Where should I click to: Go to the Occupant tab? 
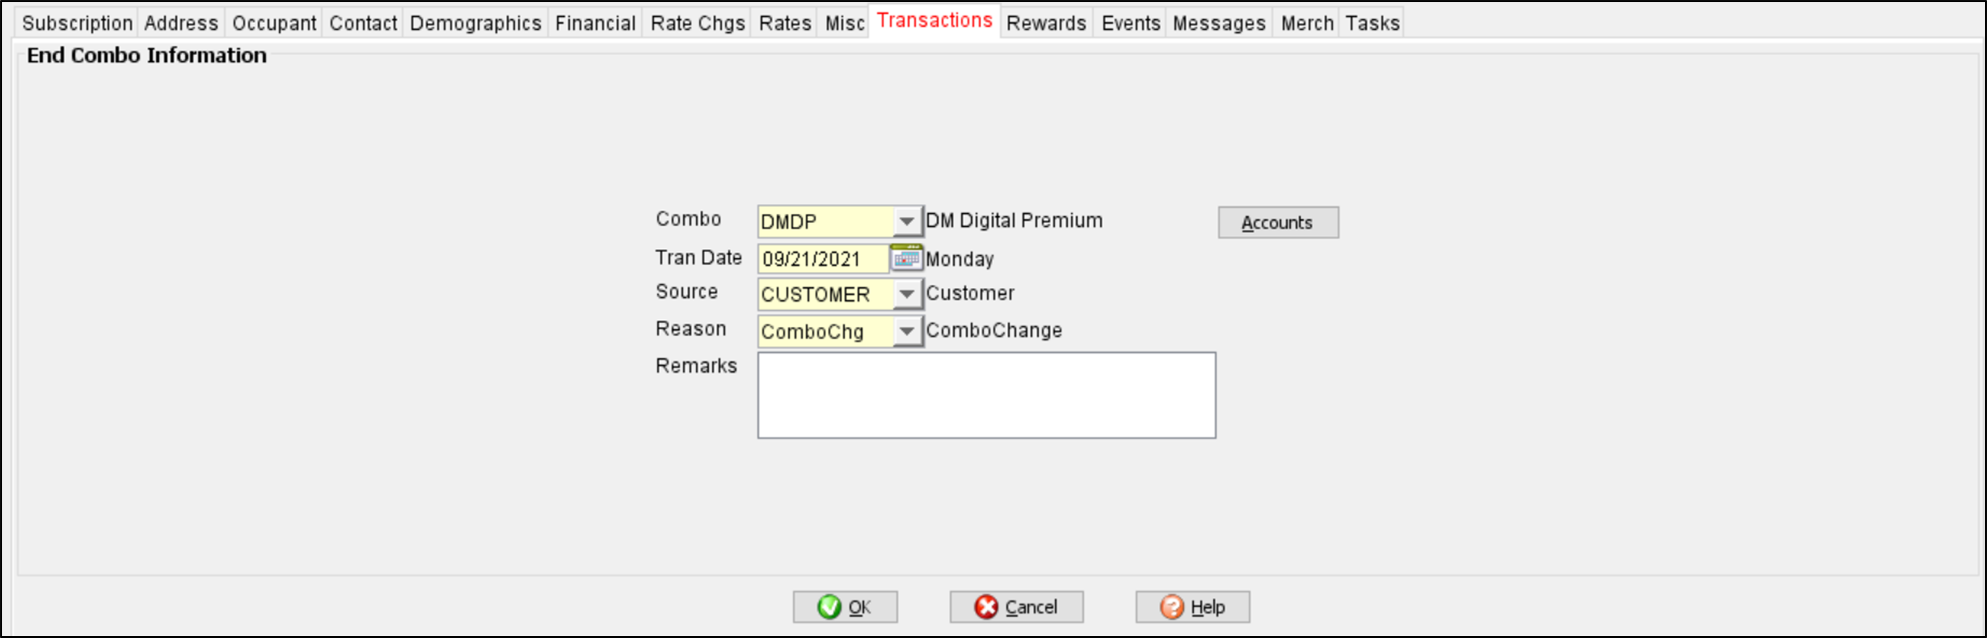pyautogui.click(x=274, y=23)
